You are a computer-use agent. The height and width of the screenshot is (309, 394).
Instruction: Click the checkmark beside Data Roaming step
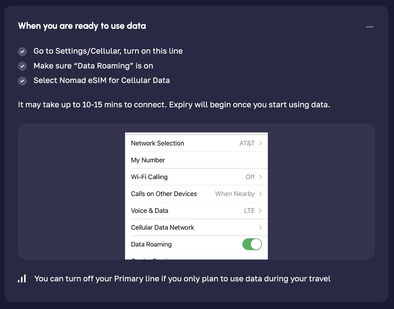coord(22,66)
